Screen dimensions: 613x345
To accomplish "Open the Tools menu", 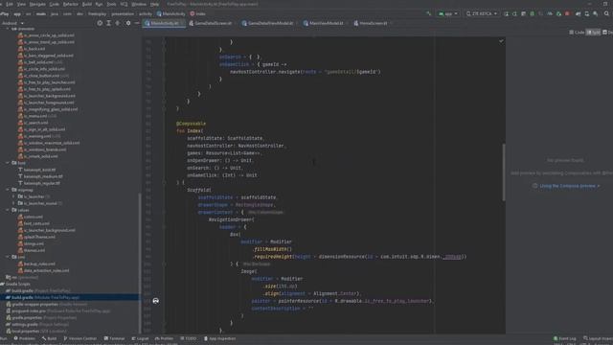I will pyautogui.click(x=111, y=4).
